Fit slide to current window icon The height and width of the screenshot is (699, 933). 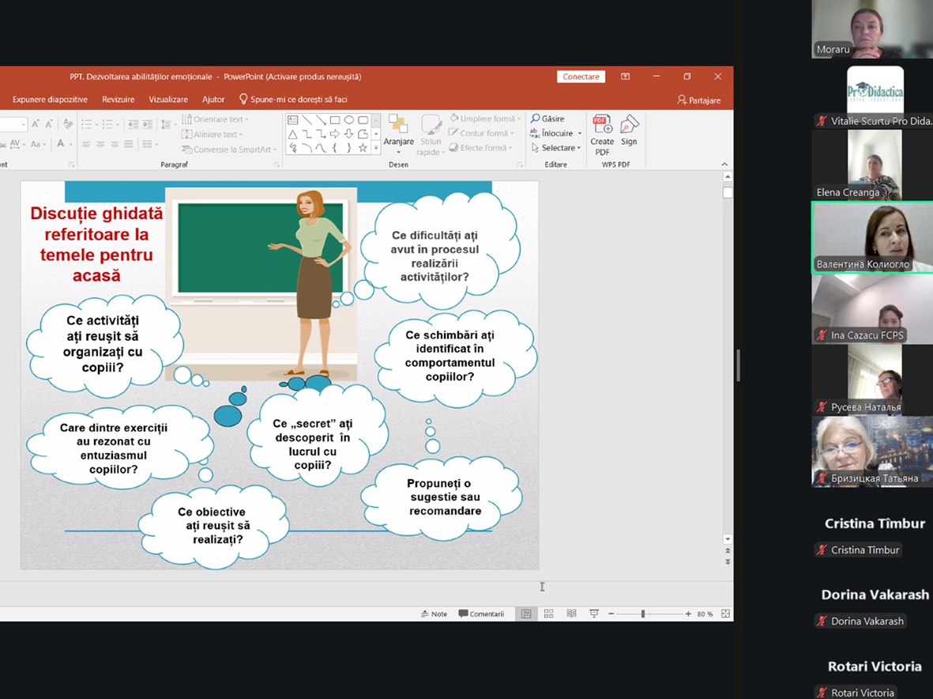725,614
